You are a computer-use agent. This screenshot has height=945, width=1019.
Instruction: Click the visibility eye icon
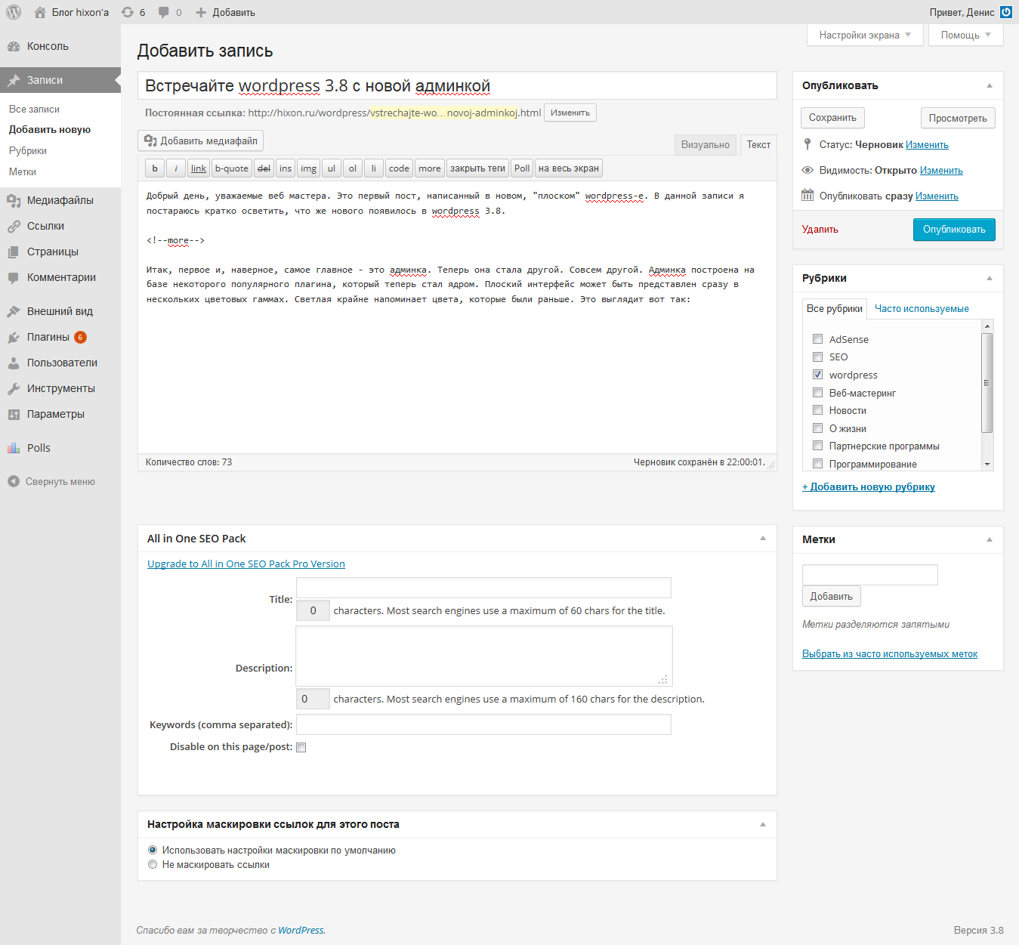pos(807,170)
